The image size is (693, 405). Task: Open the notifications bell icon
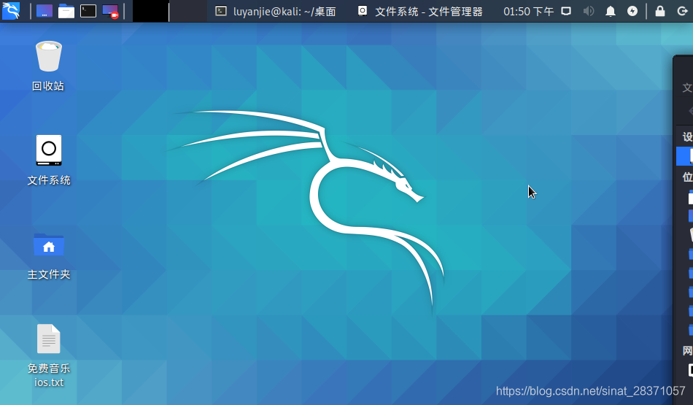click(x=611, y=11)
